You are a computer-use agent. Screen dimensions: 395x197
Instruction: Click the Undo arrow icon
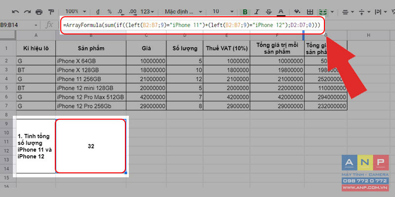(15, 12)
